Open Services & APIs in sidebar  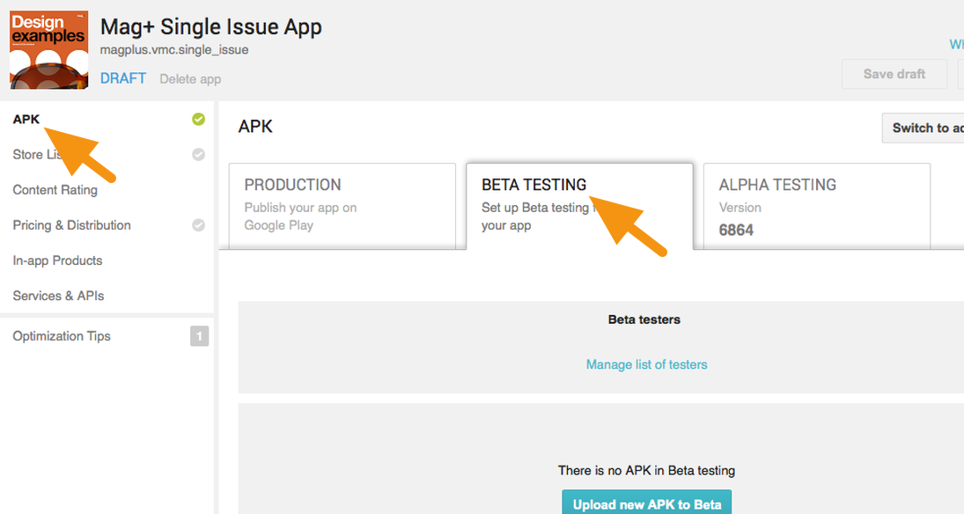[x=58, y=296]
